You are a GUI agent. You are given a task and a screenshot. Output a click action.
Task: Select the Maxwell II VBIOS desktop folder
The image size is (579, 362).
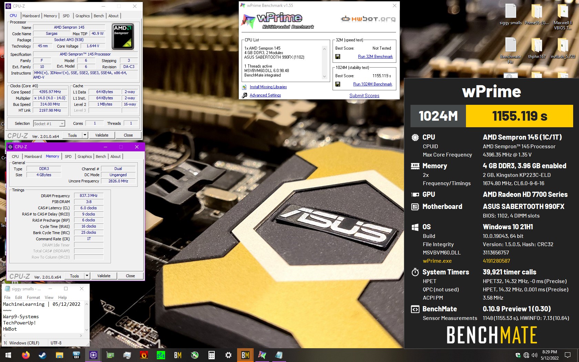[x=563, y=17]
